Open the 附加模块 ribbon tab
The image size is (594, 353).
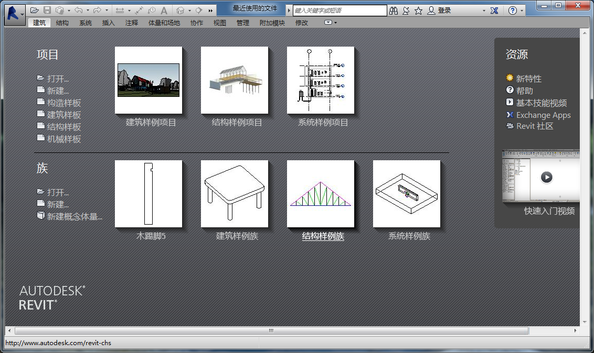pyautogui.click(x=272, y=23)
